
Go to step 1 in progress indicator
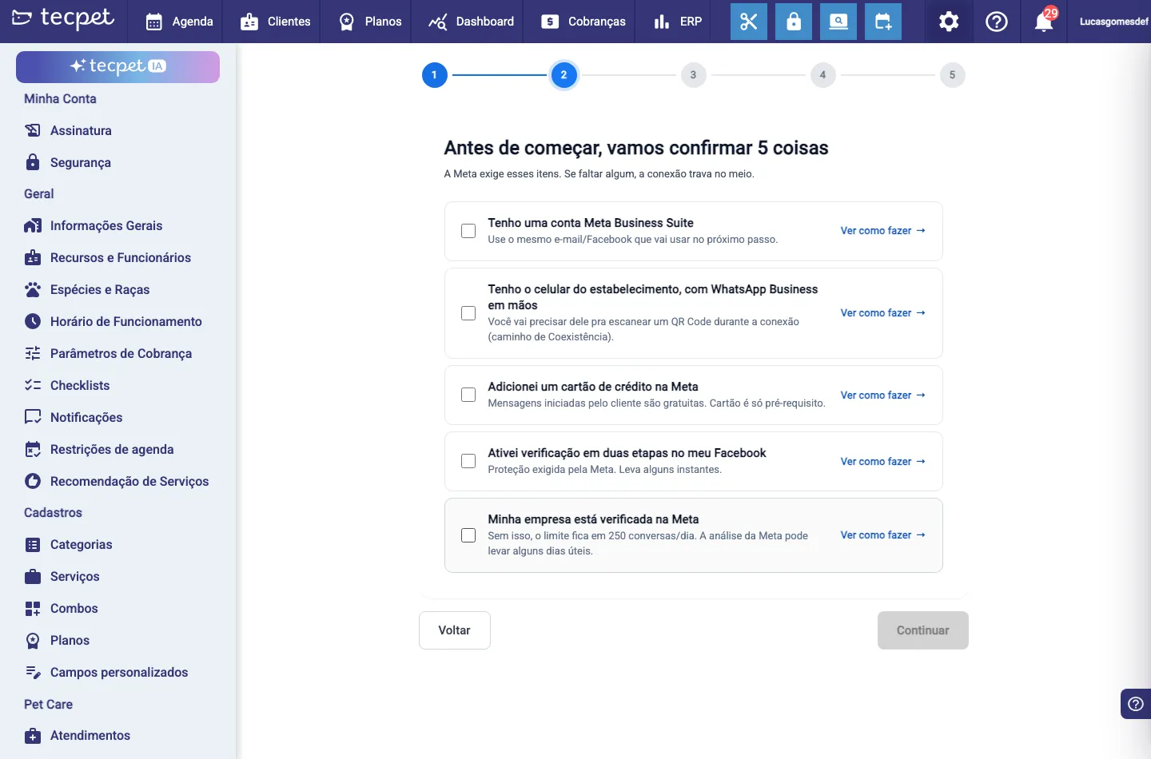(434, 75)
